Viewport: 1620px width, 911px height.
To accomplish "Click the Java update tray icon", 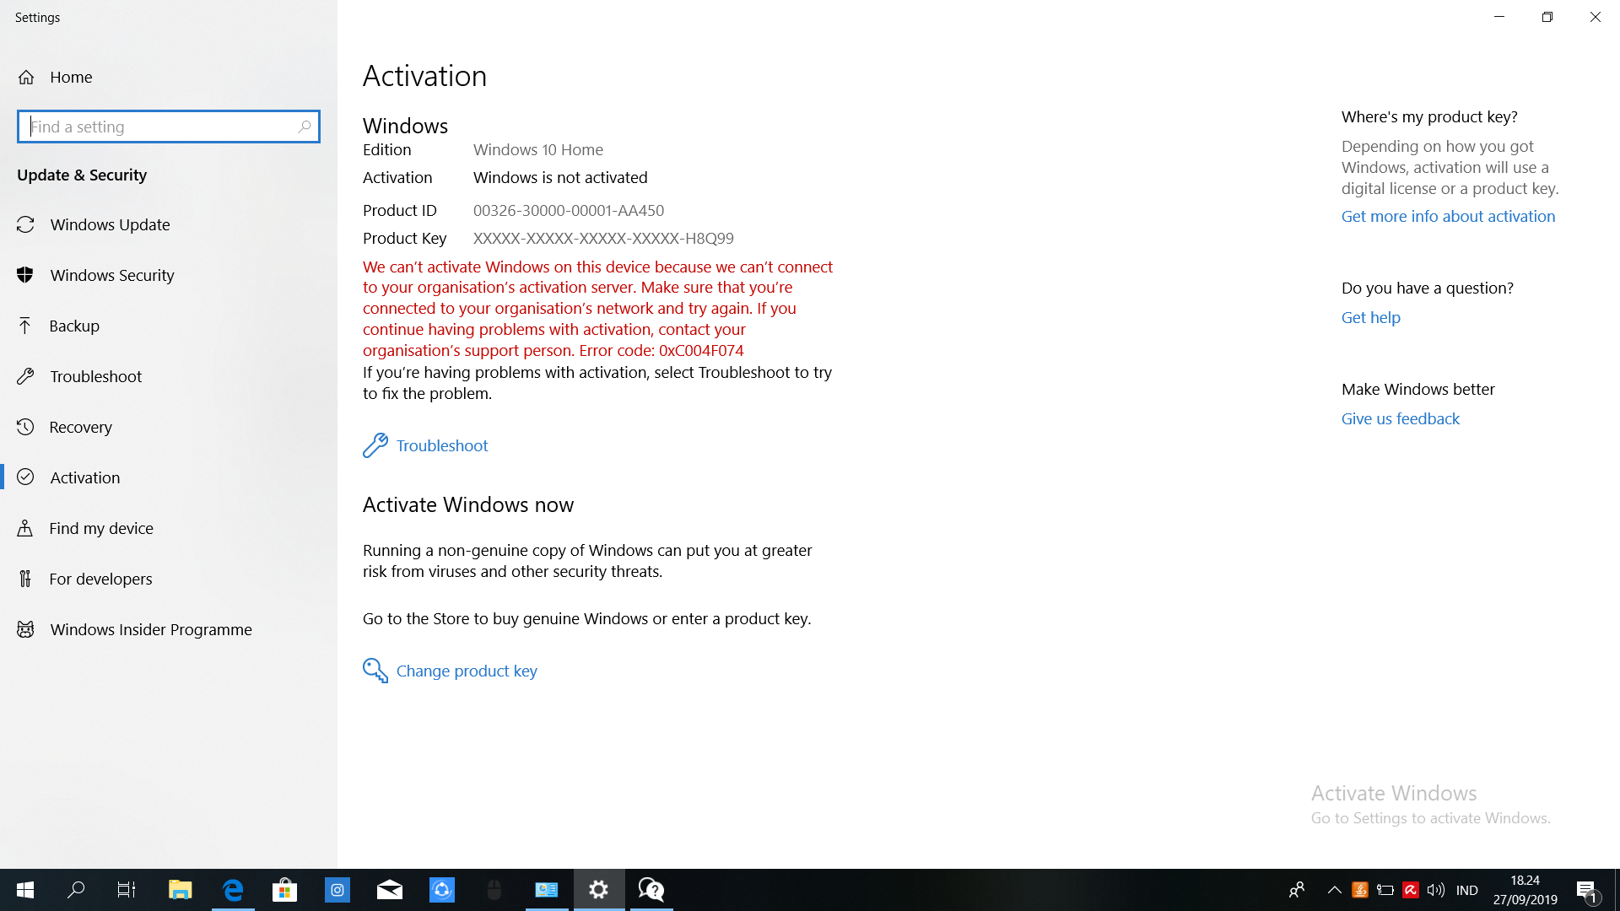I will tap(1360, 890).
